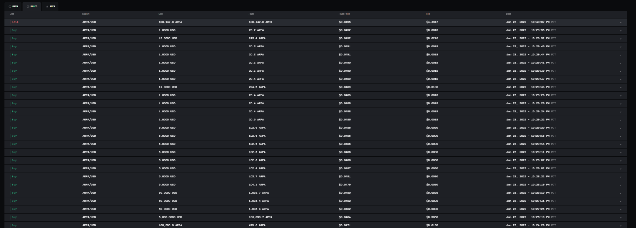Expand the Sell order row at 10:30:07 PM

click(620, 22)
